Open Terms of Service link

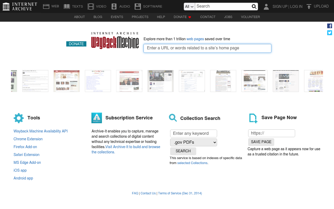click(x=180, y=193)
